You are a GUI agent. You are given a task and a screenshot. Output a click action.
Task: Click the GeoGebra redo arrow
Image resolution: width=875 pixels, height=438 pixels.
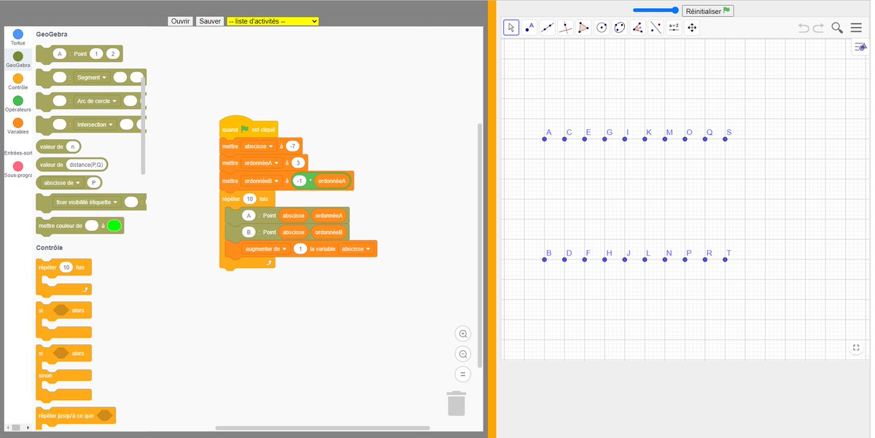coord(819,28)
